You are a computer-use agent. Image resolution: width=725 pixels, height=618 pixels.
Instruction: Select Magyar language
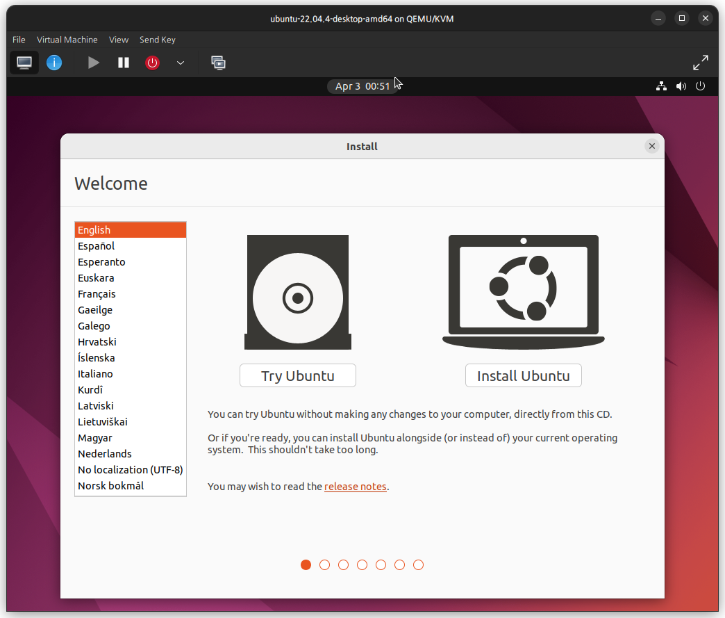(131, 437)
